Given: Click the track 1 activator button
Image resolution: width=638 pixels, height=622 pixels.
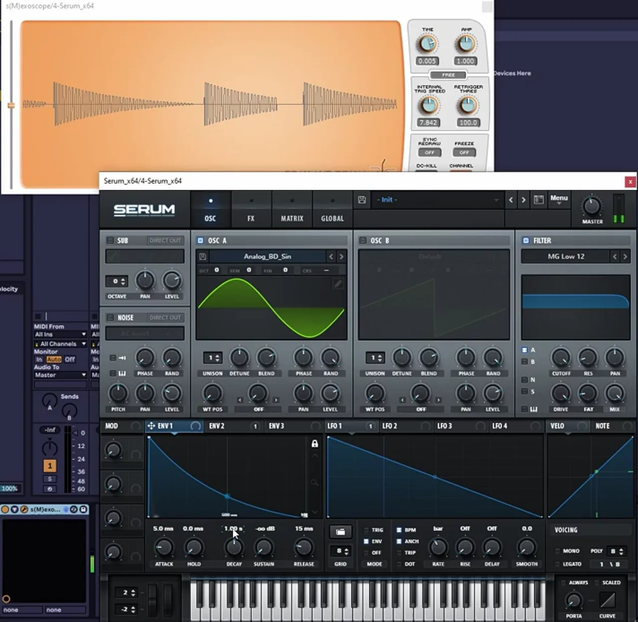Looking at the screenshot, I should click(50, 466).
